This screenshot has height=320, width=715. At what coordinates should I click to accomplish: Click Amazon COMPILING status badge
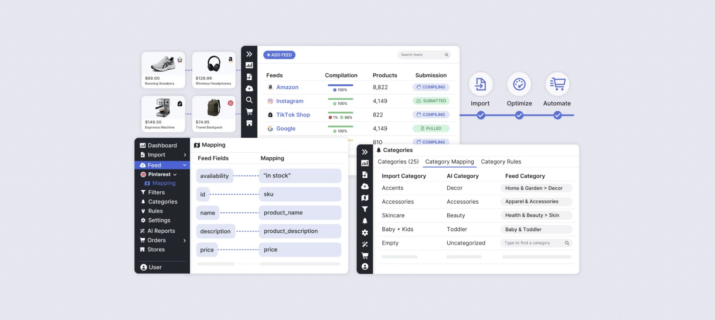click(x=431, y=87)
